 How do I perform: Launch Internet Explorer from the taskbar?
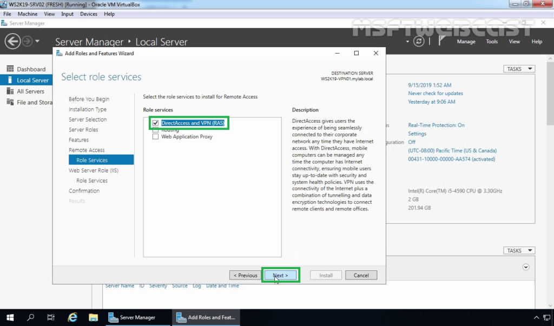point(72,317)
